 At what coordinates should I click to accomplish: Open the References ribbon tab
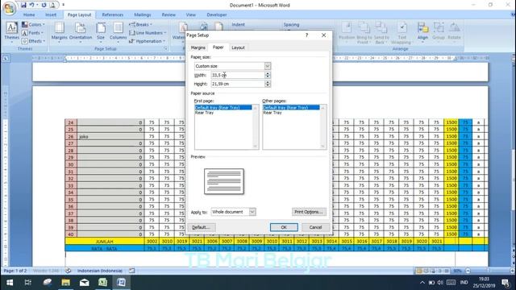click(x=113, y=14)
